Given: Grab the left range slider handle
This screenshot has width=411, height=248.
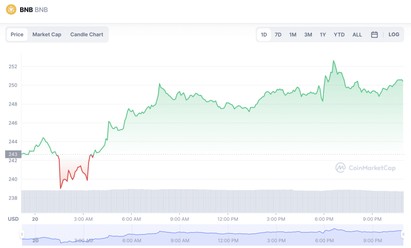Looking at the screenshot, I should coord(22,234).
